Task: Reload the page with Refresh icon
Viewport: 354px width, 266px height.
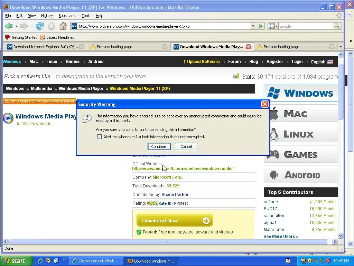Action: point(40,26)
